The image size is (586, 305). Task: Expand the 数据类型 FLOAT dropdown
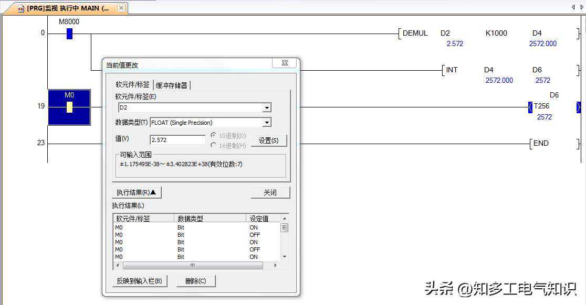(x=267, y=123)
